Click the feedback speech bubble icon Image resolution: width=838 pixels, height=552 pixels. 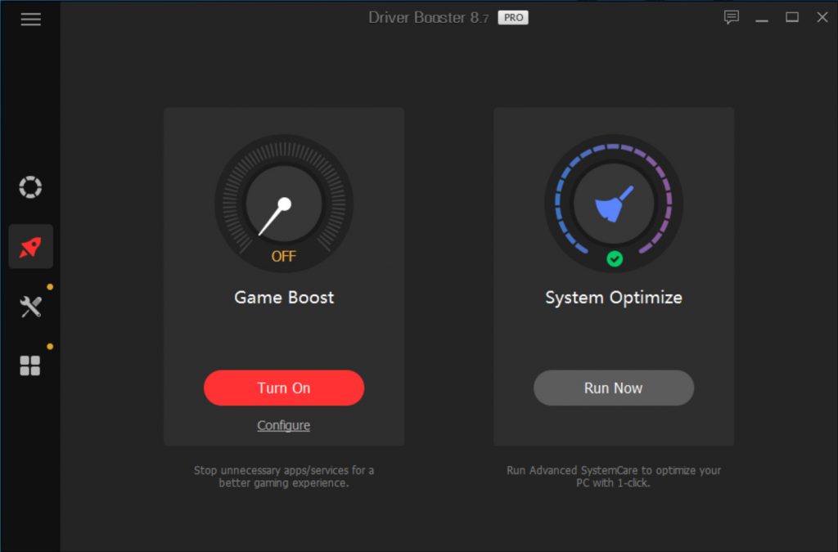pyautogui.click(x=732, y=17)
